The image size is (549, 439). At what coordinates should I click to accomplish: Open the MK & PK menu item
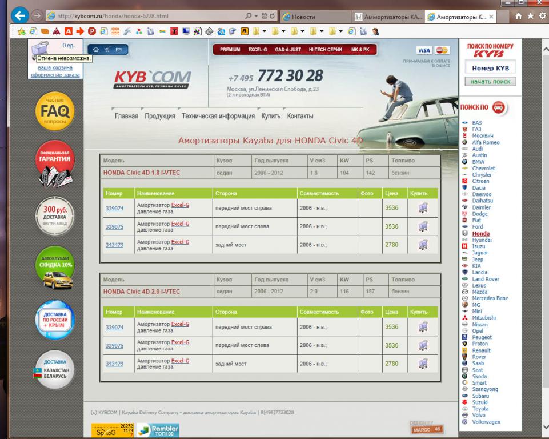click(360, 50)
